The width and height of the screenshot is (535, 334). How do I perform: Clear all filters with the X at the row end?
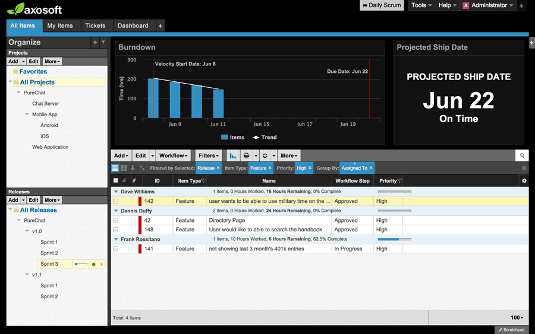524,168
